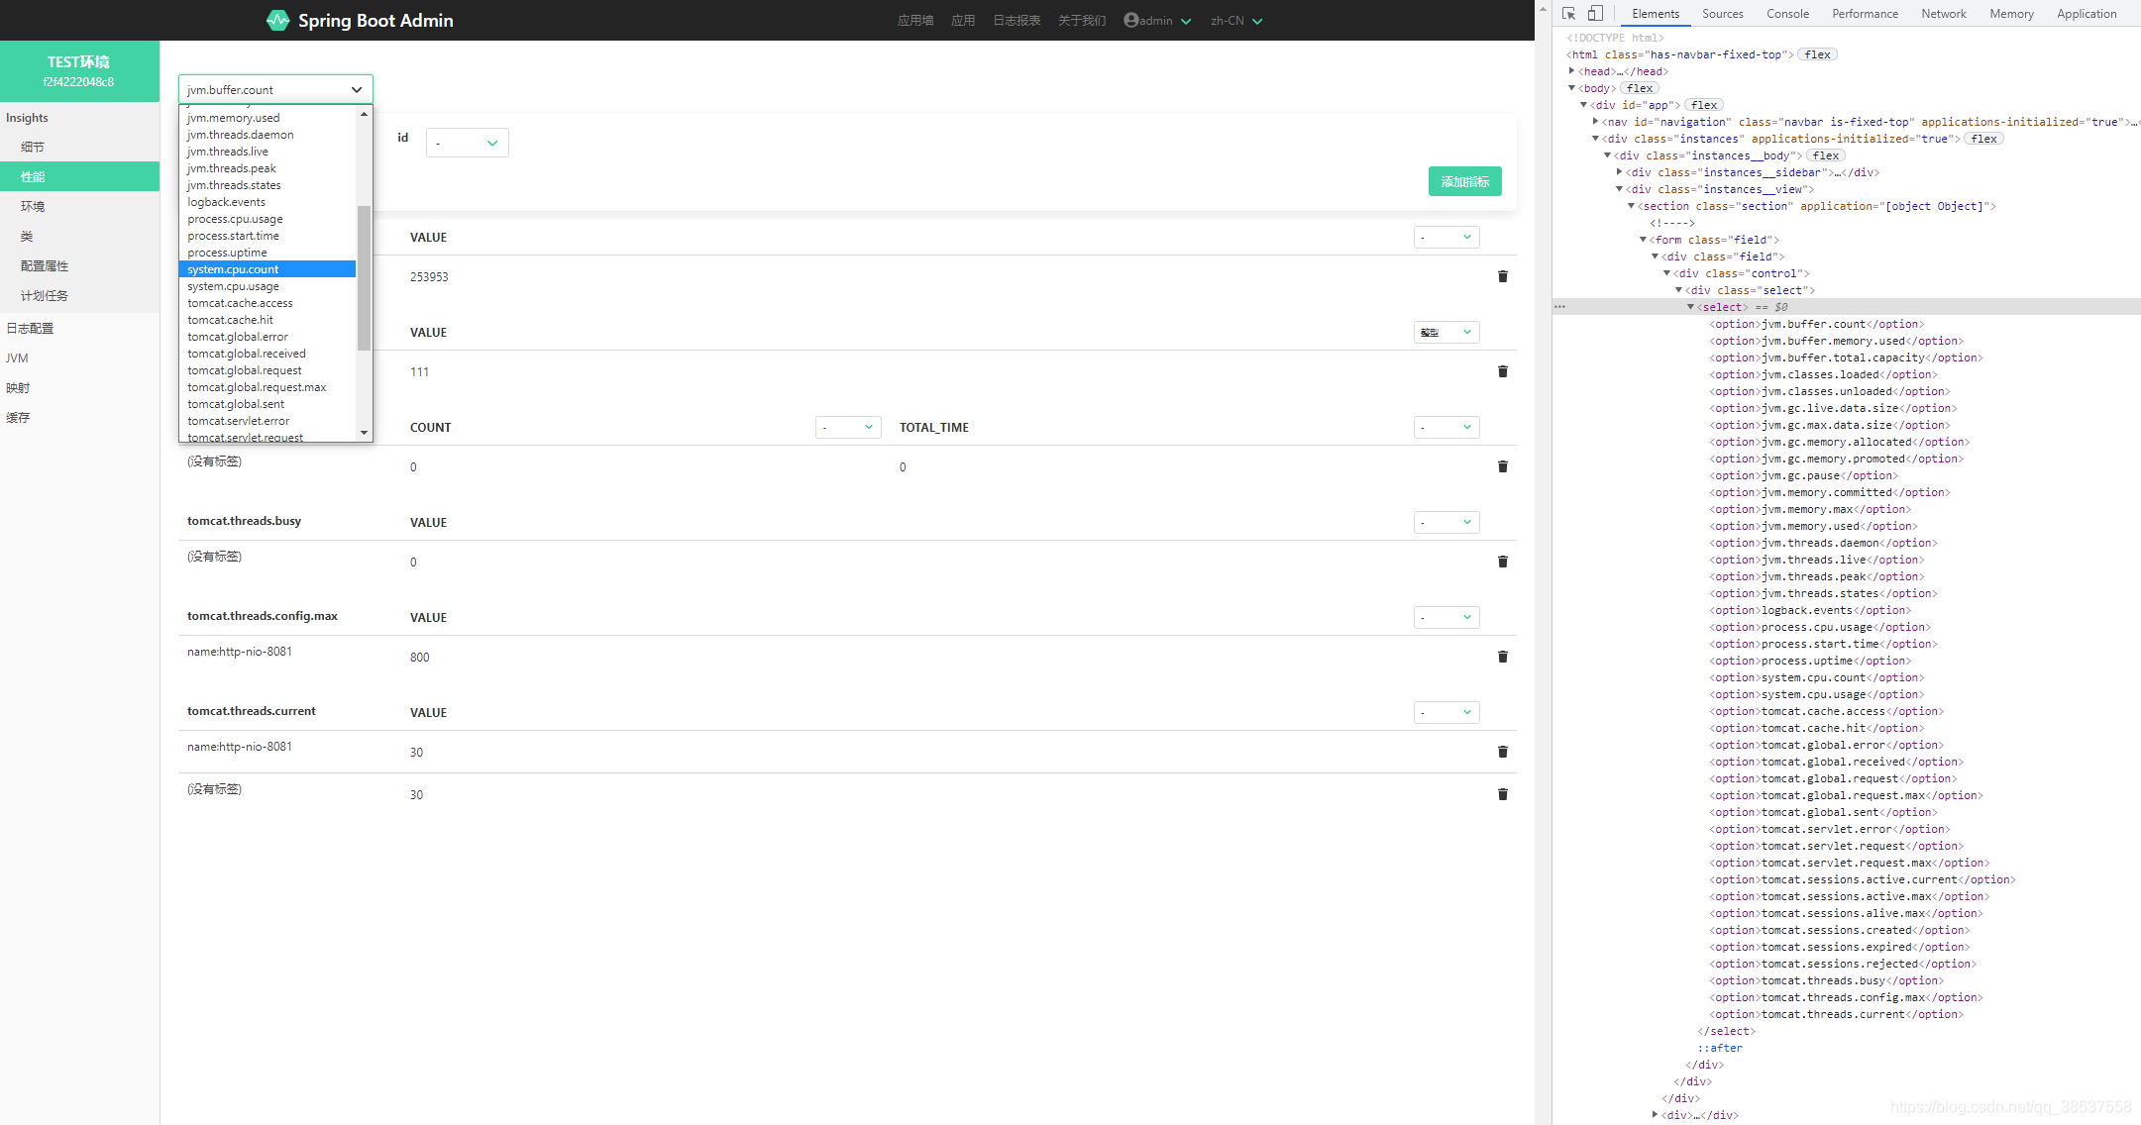The height and width of the screenshot is (1125, 2141).
Task: Open the 配置属性 sidebar item
Action: pos(79,265)
